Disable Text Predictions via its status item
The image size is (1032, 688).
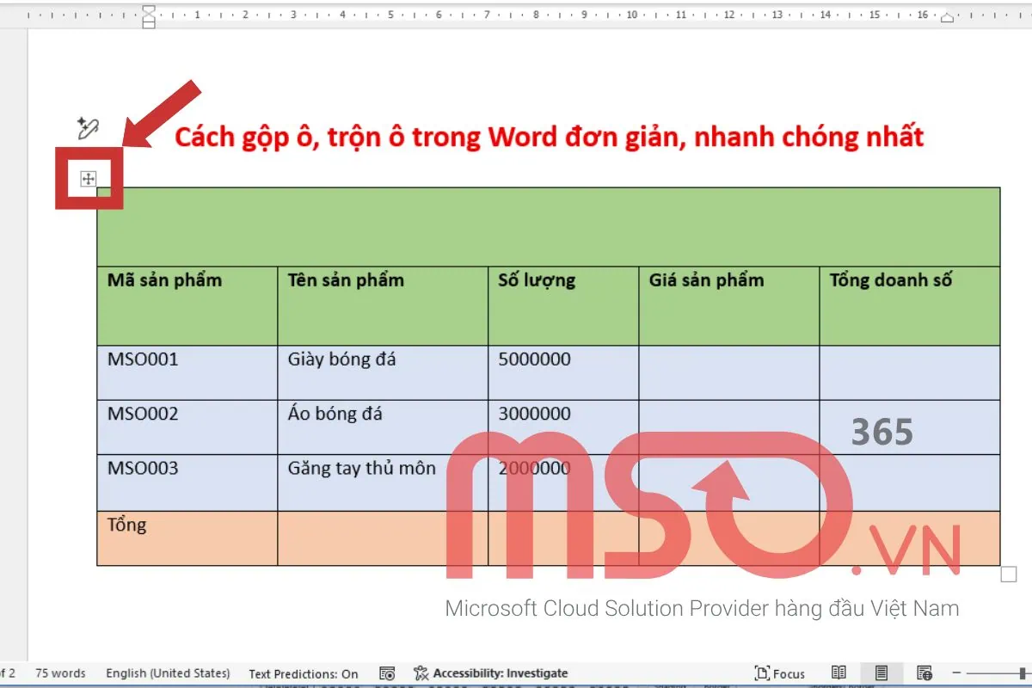[303, 673]
